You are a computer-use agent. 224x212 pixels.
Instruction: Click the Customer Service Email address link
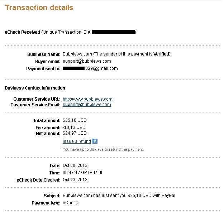[87, 105]
